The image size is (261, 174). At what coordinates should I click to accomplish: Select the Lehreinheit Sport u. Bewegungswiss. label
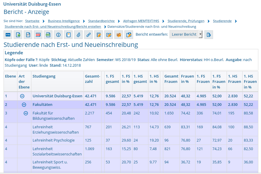pyautogui.click(x=50, y=165)
